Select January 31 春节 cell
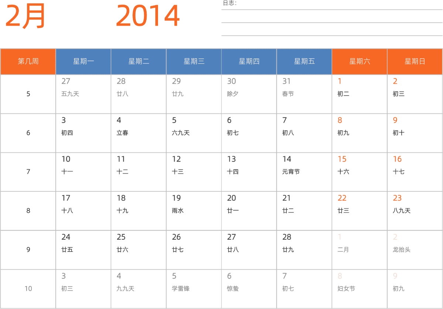Screen dimensions: 443x309 click(304, 94)
